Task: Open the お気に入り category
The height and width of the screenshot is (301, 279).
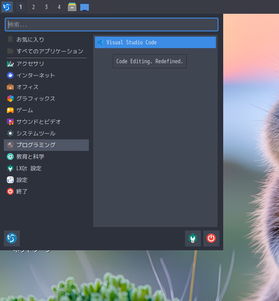Action: (x=46, y=40)
